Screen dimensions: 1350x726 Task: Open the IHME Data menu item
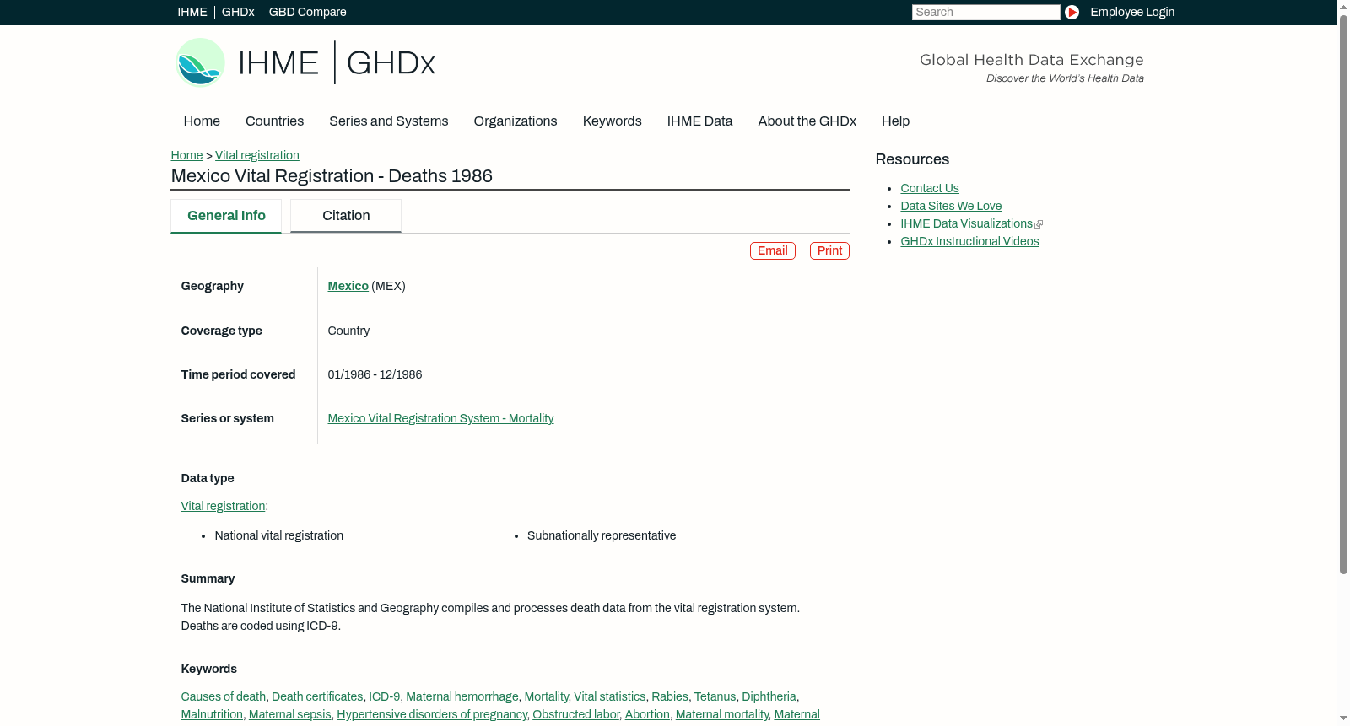699,121
